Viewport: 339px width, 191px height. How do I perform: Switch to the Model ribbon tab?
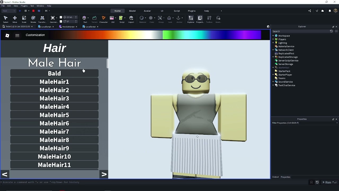(x=132, y=11)
